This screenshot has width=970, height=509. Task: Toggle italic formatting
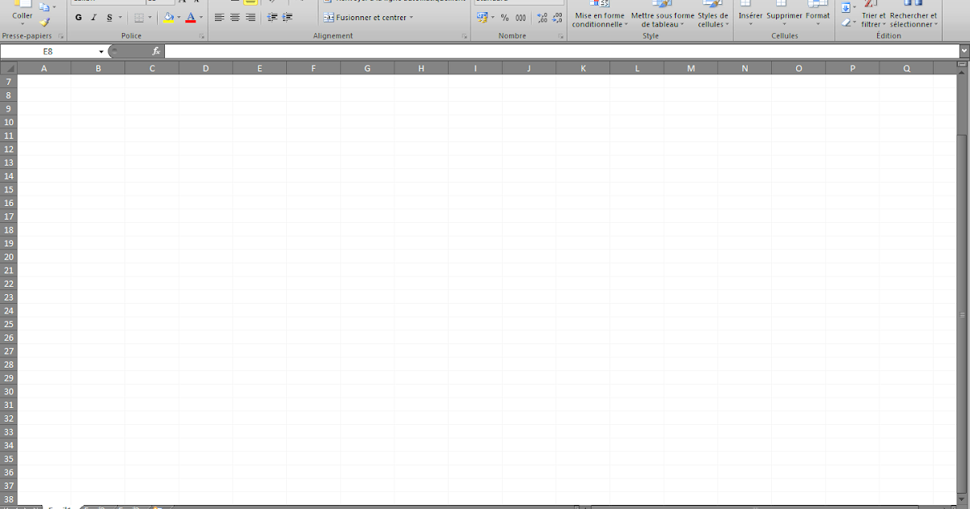(95, 17)
